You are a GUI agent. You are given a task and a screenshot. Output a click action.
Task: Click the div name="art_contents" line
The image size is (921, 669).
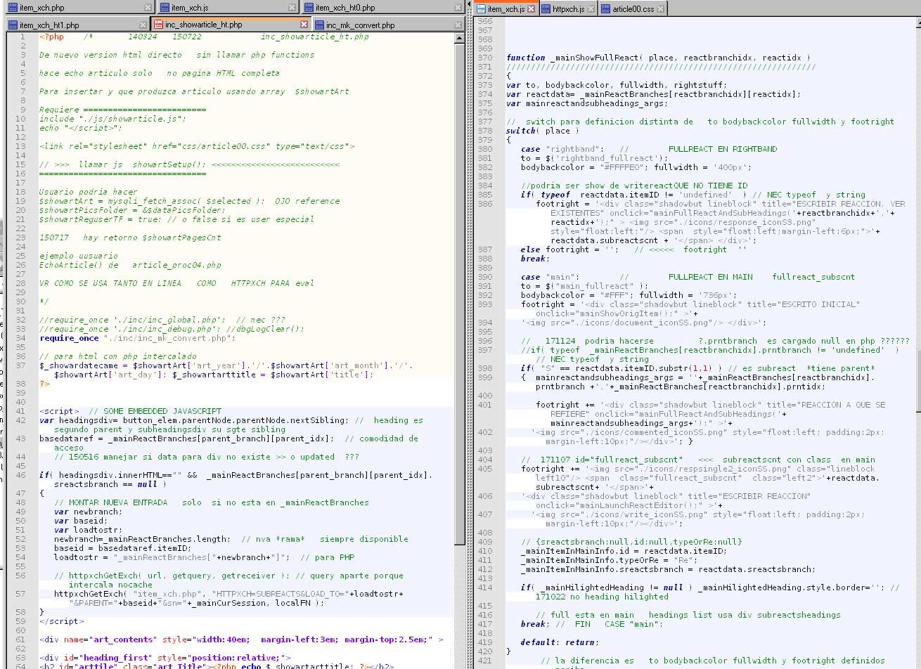[241, 639]
